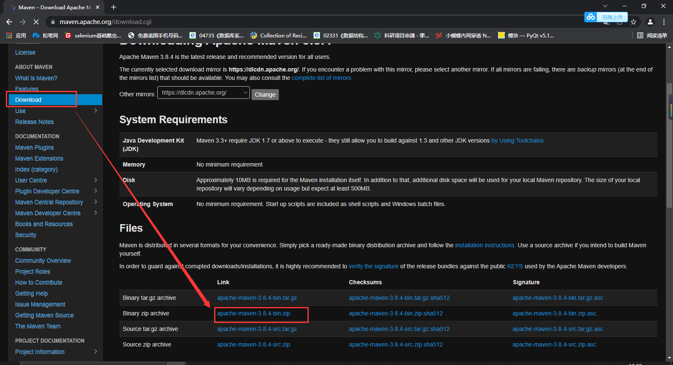
Task: Click the Change mirror button
Action: pyautogui.click(x=265, y=95)
